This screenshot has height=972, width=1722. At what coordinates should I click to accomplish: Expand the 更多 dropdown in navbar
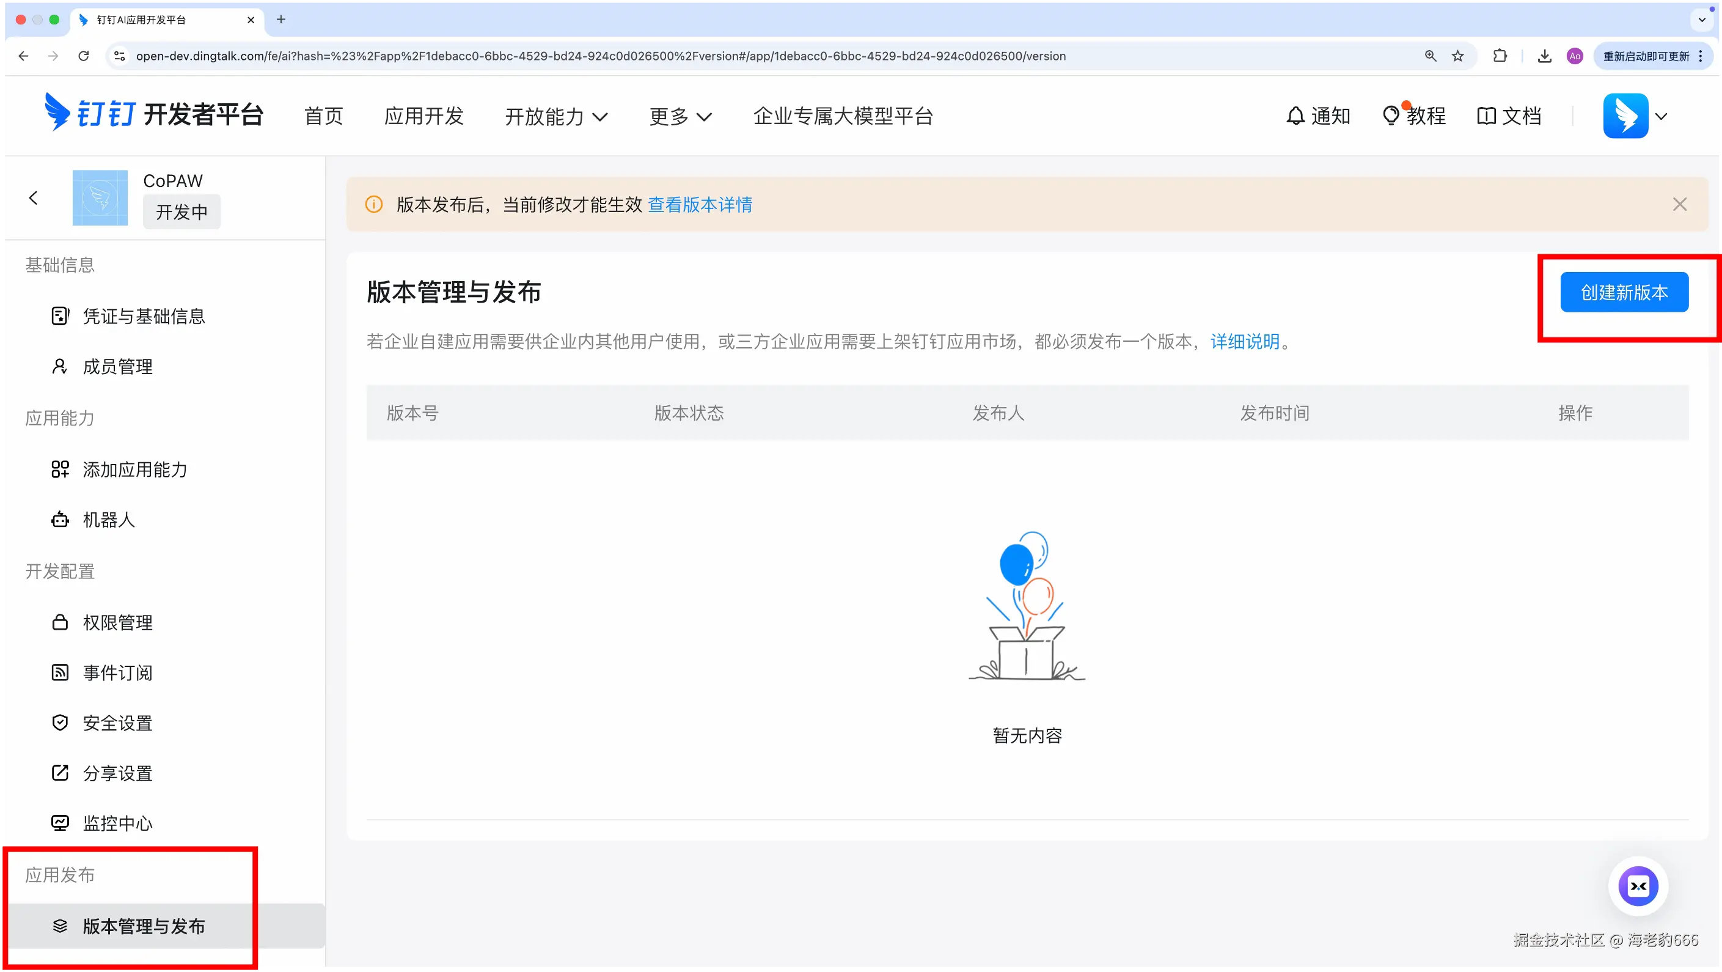pos(680,116)
